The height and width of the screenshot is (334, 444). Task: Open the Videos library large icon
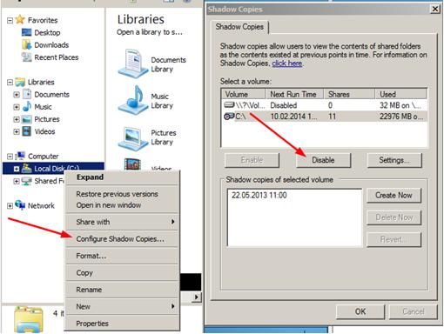point(133,164)
